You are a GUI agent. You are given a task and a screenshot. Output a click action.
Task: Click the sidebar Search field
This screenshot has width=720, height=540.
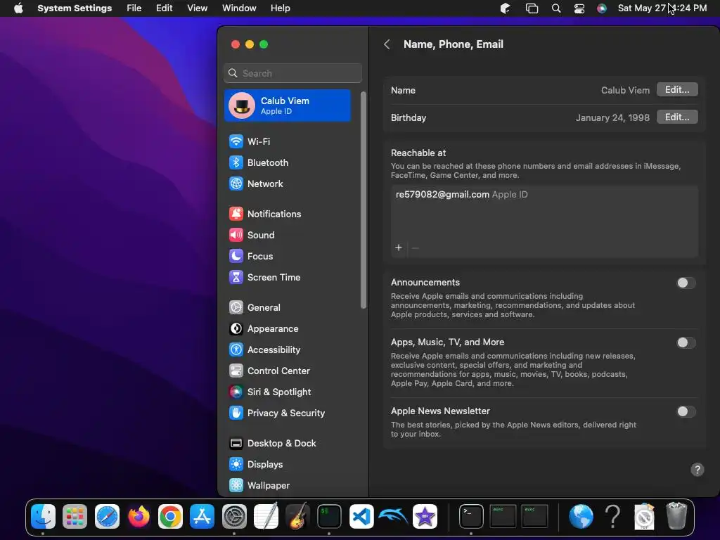[293, 73]
